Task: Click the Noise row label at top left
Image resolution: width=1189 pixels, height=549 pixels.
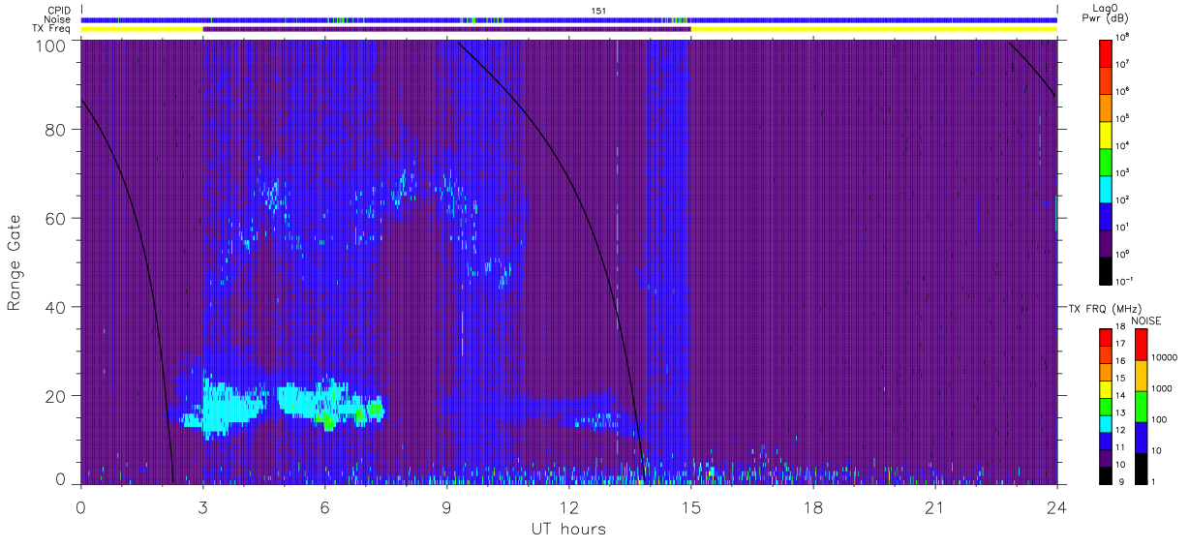Action: pyautogui.click(x=58, y=19)
